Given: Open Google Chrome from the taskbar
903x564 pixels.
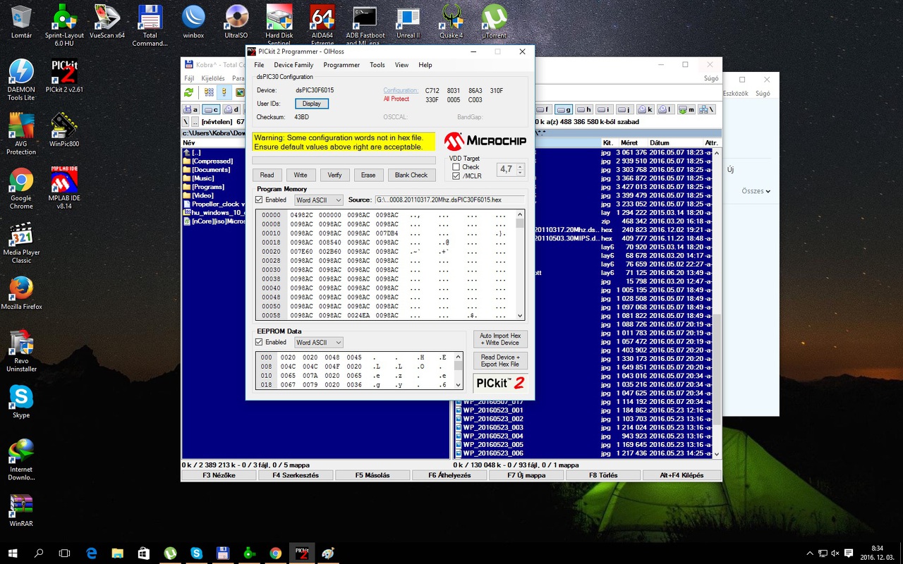Looking at the screenshot, I should [275, 553].
